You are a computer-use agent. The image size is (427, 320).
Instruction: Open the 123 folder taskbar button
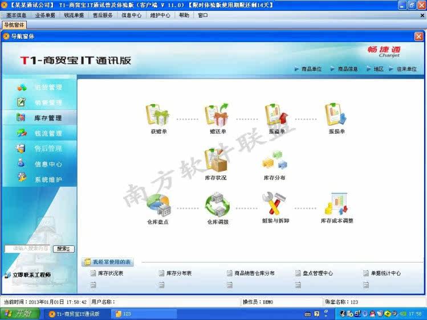[144, 314]
